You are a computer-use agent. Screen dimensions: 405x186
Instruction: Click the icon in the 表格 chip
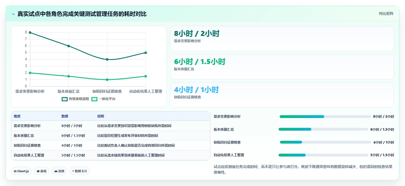pyautogui.click(x=38, y=171)
